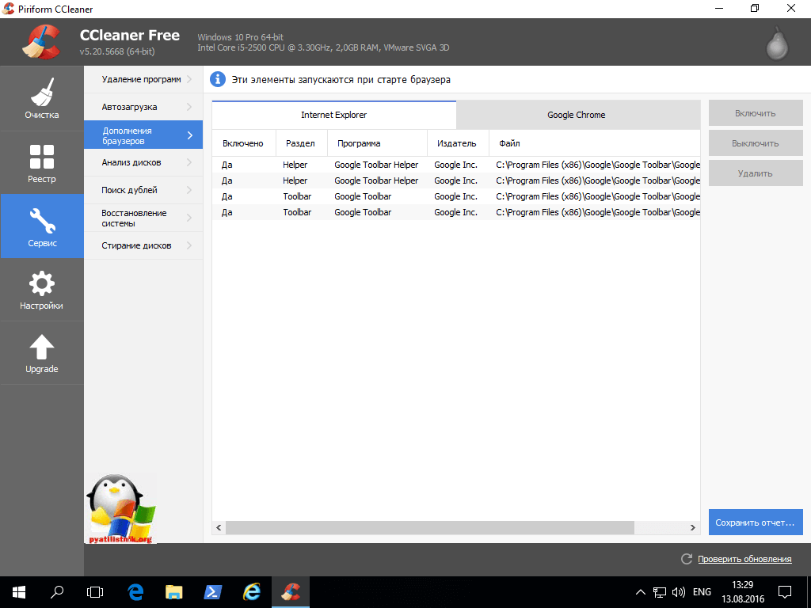Open Поиск дублей section
The width and height of the screenshot is (811, 608).
[143, 190]
